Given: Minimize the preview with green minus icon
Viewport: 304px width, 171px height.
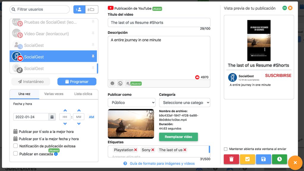Looking at the screenshot, I should (284, 8).
